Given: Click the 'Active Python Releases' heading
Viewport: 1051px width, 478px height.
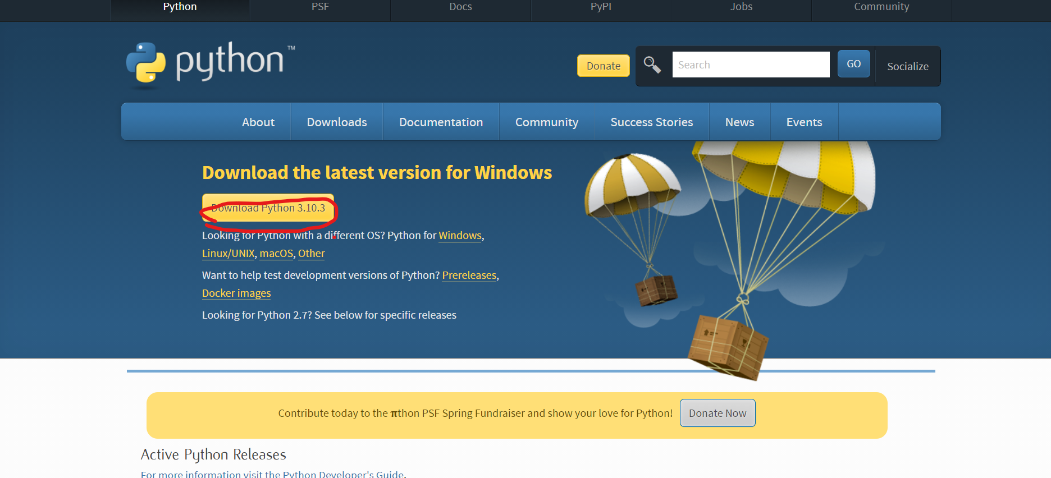Looking at the screenshot, I should coord(213,454).
